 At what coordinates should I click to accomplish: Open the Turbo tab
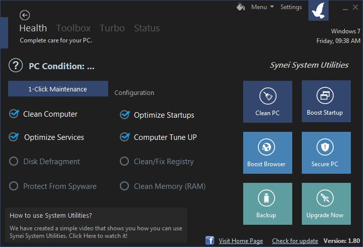point(112,28)
